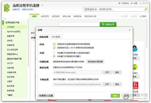This screenshot has height=103, width=151.
Task: Click the 恢复默认设置 button
Action: pyautogui.click(x=46, y=96)
